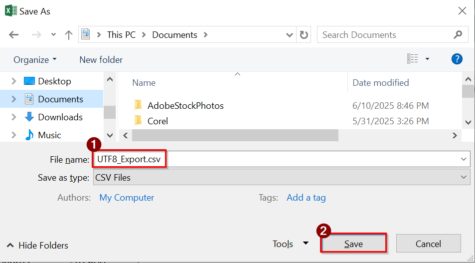Viewport: 475px width, 263px height.
Task: Open Help with the question mark icon
Action: [x=457, y=59]
